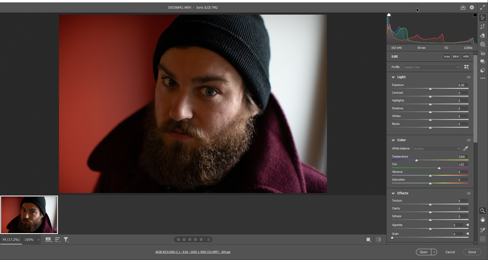
Task: Select the Crop and Rotate tool
Action: click(483, 27)
